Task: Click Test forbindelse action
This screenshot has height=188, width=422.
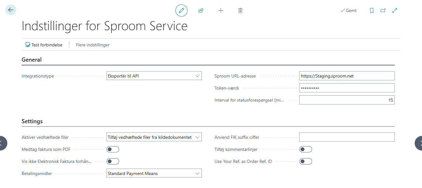Action: pos(44,45)
